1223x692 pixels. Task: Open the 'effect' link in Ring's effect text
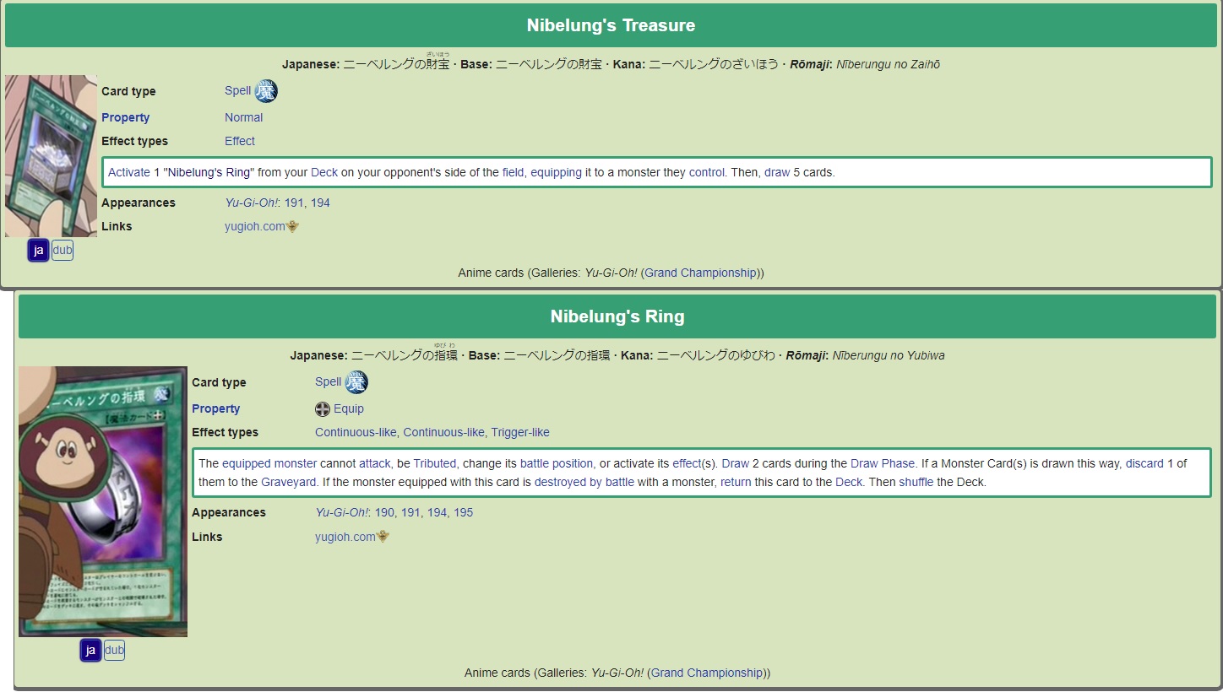tap(688, 463)
